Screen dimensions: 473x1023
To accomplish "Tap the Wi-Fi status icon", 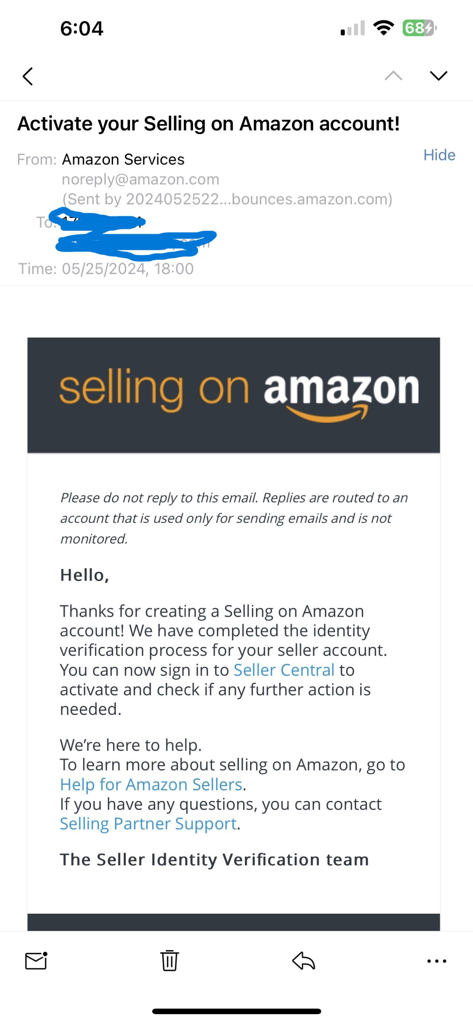I will 384,28.
